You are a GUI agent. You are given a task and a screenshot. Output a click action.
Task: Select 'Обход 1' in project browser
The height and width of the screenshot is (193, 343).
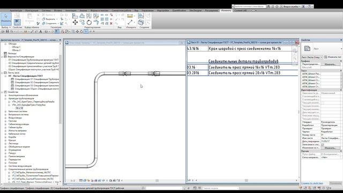[16, 47]
